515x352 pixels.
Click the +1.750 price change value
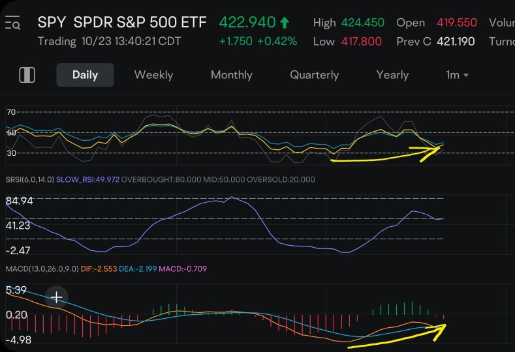236,41
